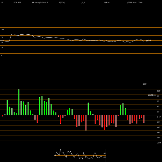Click the '(5,5' parameter text
This screenshot has height=162, width=162.
pos(83,3)
